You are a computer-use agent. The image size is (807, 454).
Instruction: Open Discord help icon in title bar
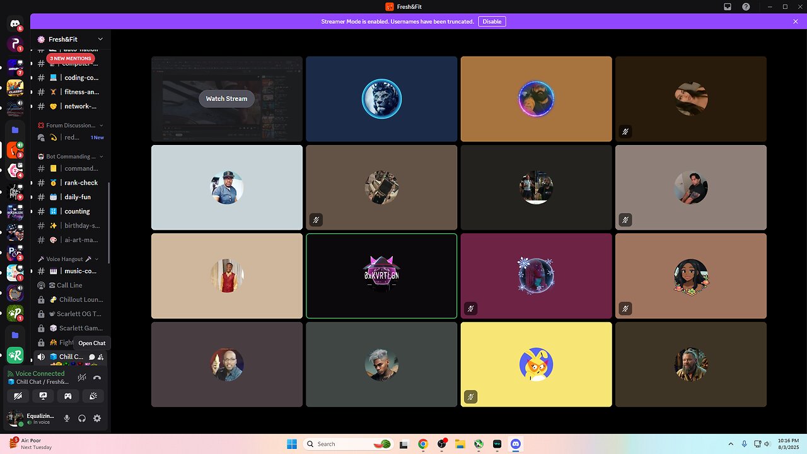coord(746,6)
